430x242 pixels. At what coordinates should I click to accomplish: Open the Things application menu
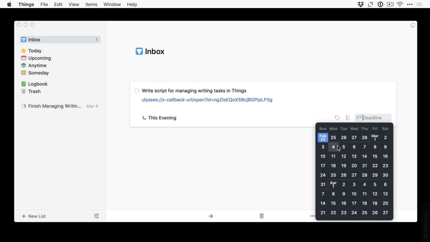click(26, 4)
